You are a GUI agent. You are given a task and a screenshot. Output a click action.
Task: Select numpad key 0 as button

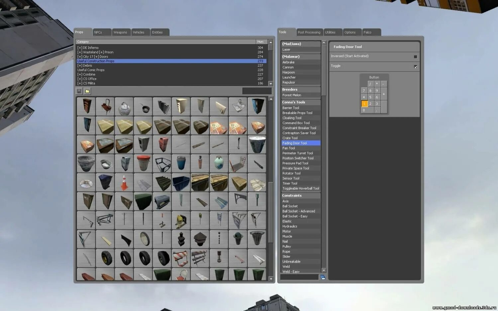click(x=367, y=110)
